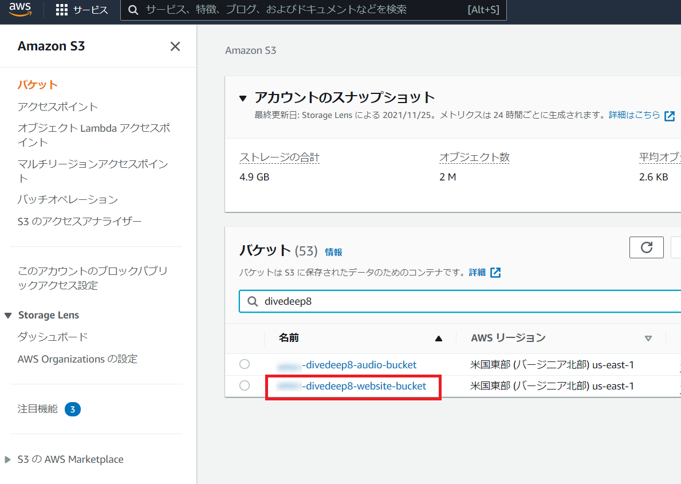The height and width of the screenshot is (484, 681).
Task: Click the Amazon S3 breadcrumb
Action: 251,50
